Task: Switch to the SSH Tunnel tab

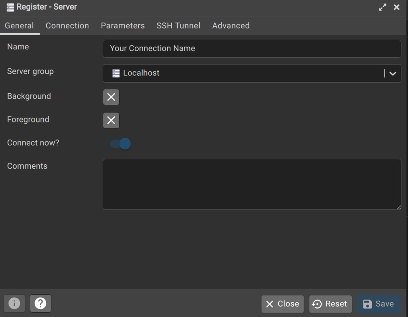Action: (x=178, y=26)
